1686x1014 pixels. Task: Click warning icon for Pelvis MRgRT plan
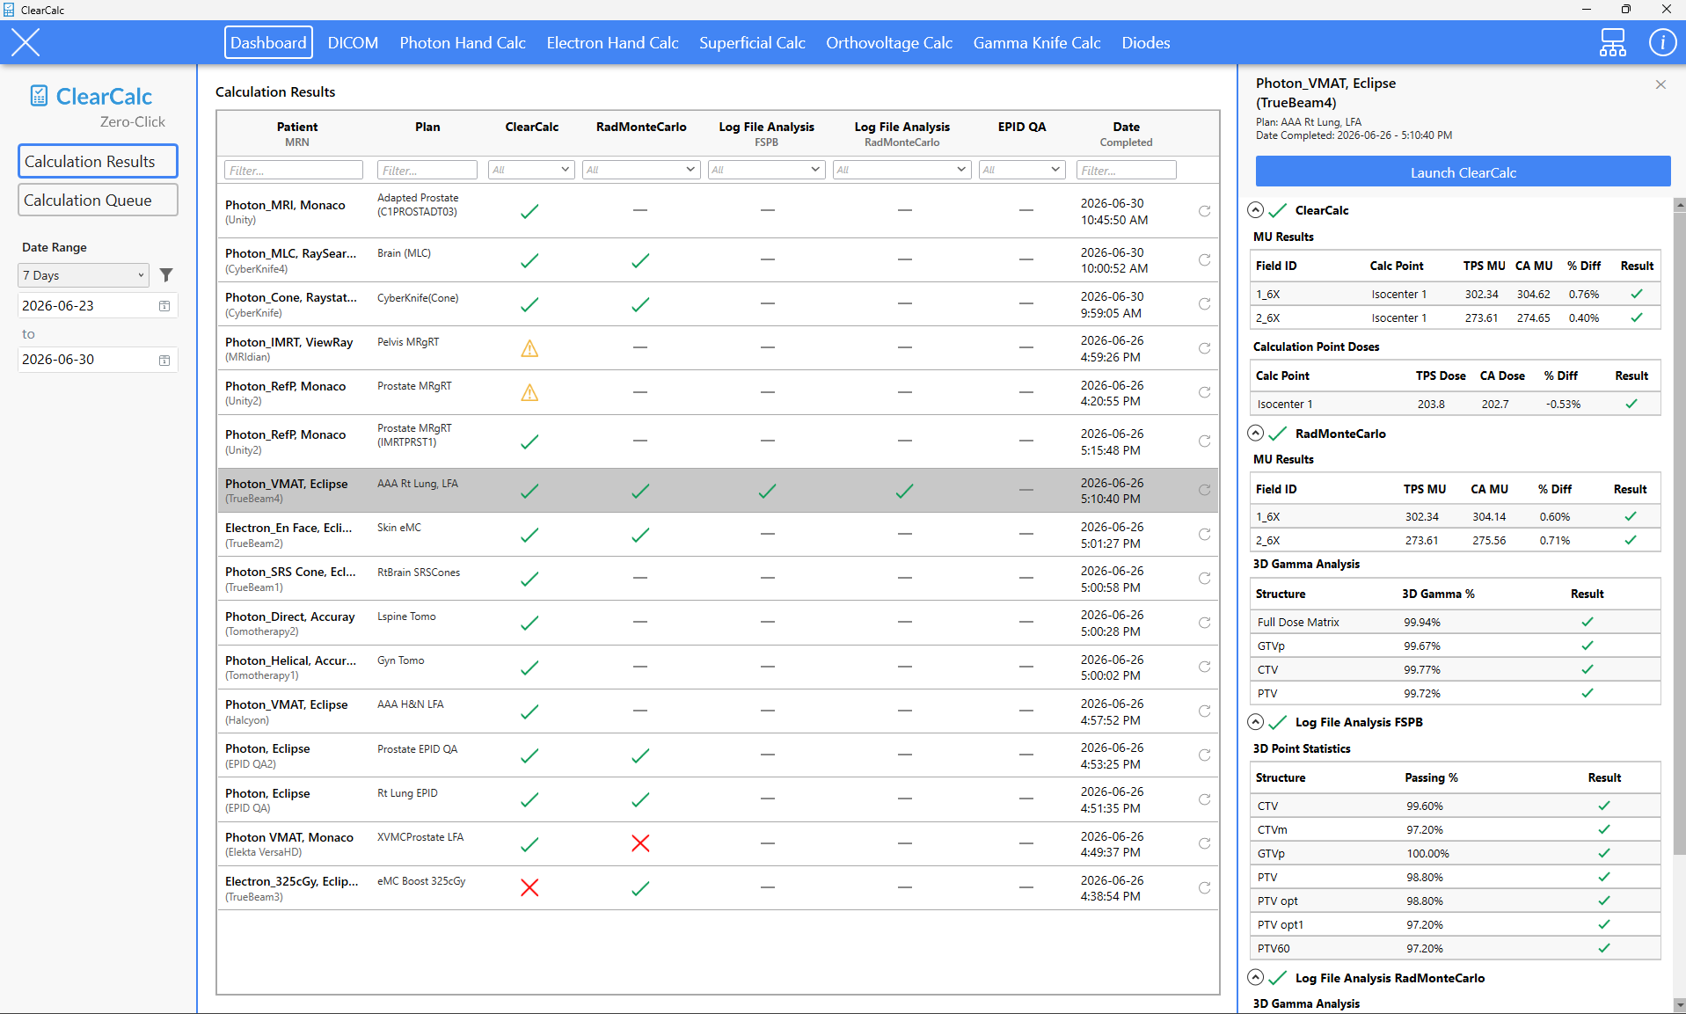pos(529,348)
